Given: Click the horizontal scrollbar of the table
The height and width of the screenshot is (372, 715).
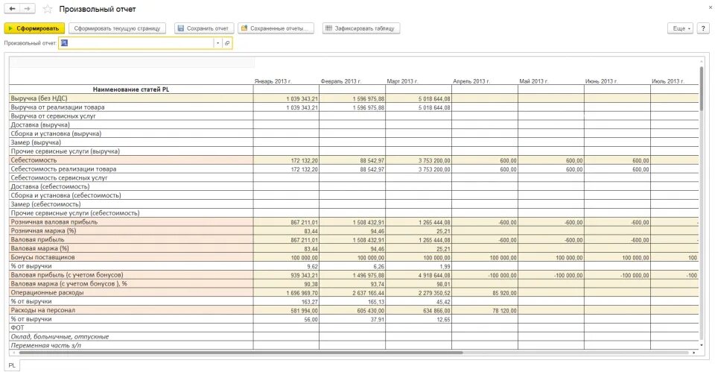Looking at the screenshot, I should 241,353.
